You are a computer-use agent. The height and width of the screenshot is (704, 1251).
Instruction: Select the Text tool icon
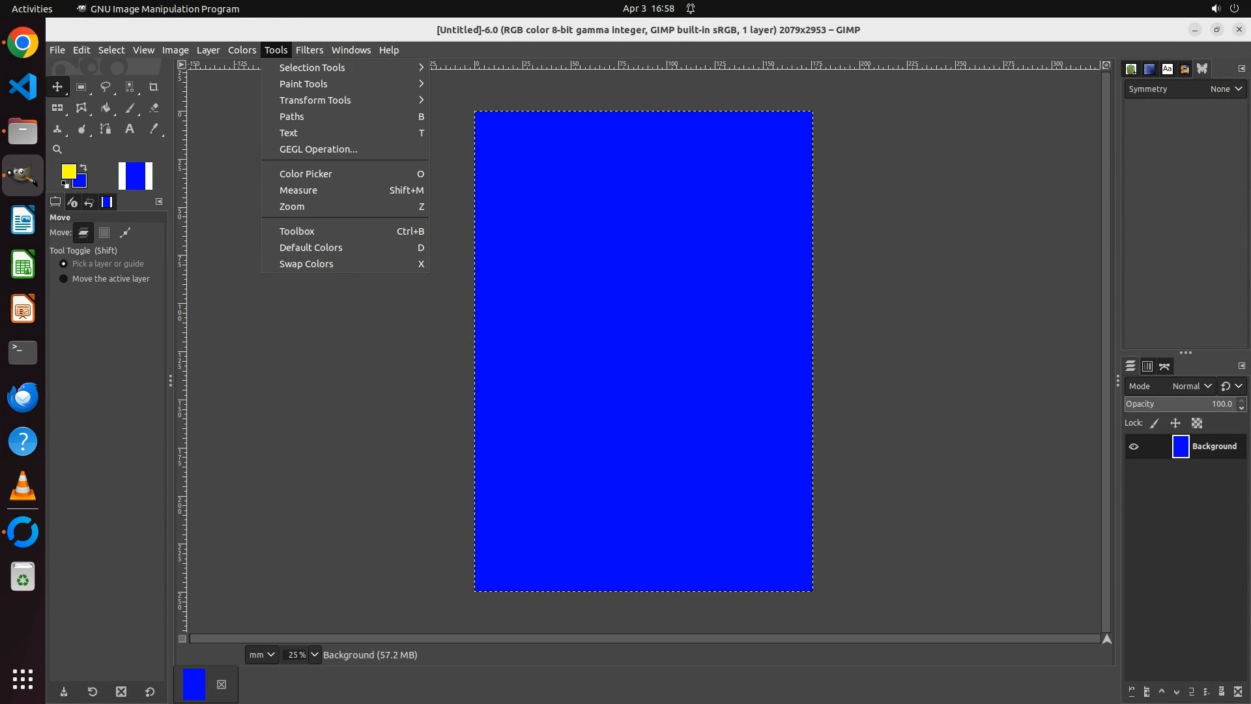point(130,129)
